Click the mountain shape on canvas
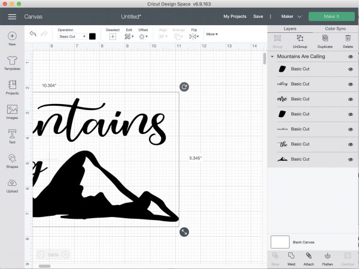The image size is (359, 269). [x=69, y=194]
